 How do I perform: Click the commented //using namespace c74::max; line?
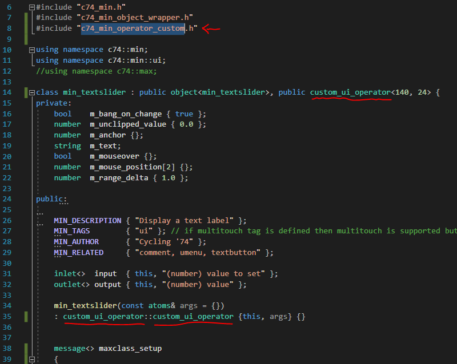coord(97,71)
